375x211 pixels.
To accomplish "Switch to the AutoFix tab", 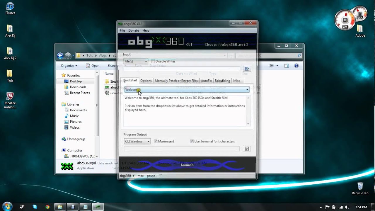I will pos(206,81).
